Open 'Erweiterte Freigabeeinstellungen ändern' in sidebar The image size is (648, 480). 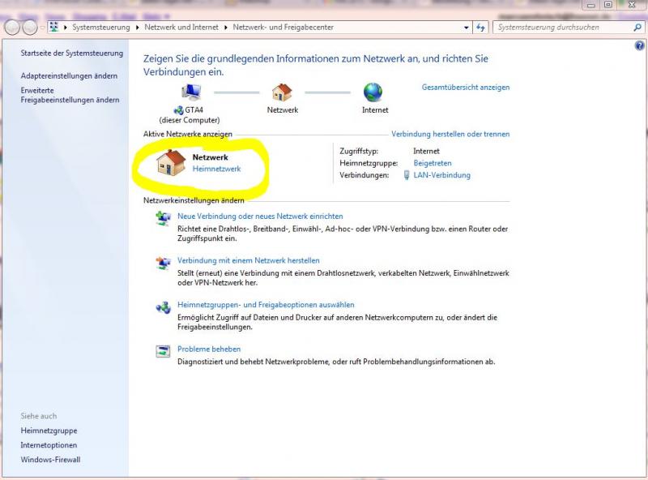point(70,95)
